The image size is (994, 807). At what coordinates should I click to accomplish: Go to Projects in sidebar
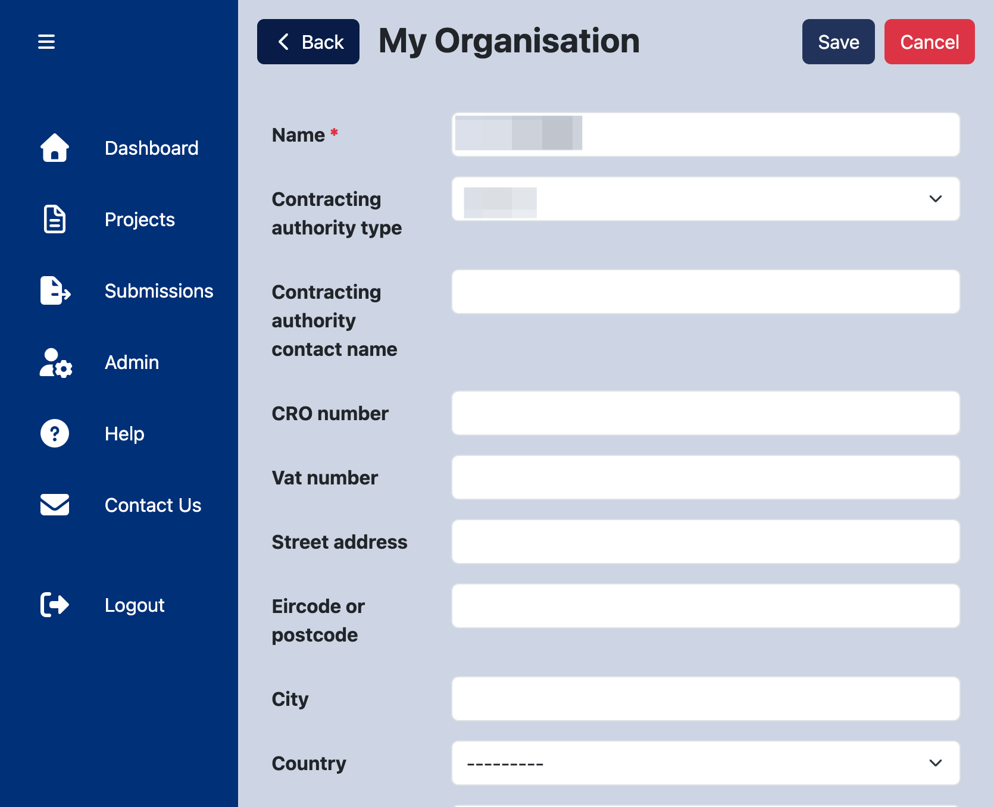140,220
